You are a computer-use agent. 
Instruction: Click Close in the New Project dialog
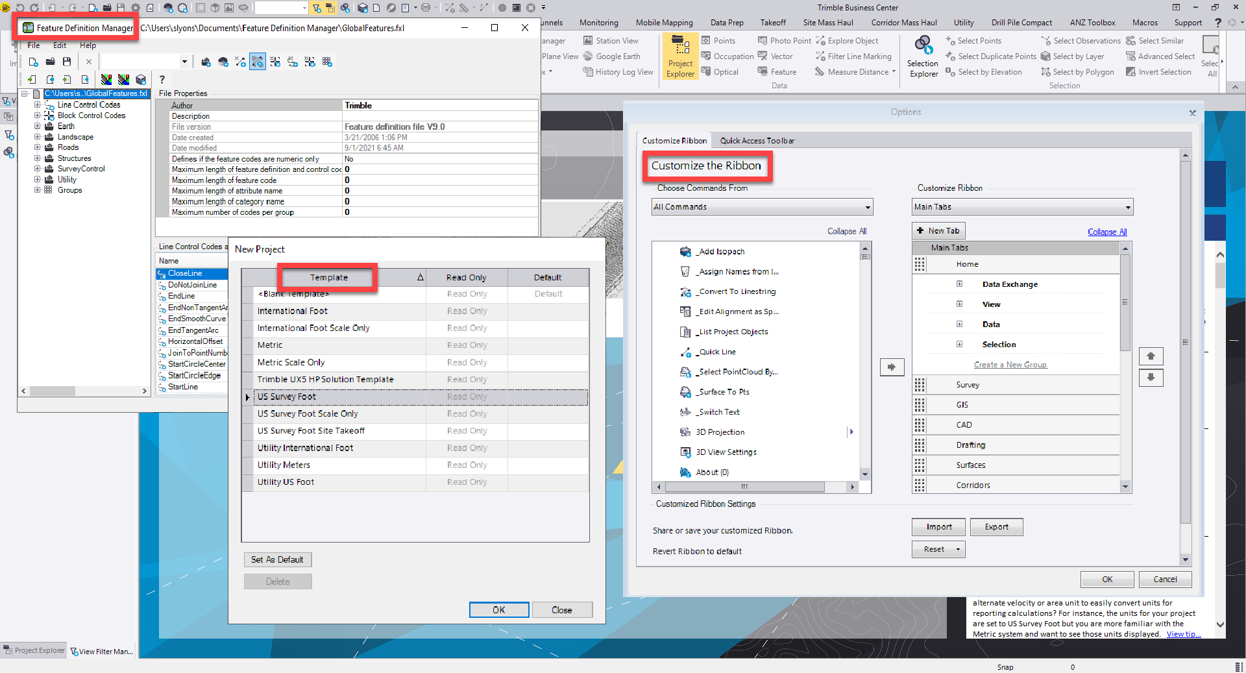tap(562, 610)
